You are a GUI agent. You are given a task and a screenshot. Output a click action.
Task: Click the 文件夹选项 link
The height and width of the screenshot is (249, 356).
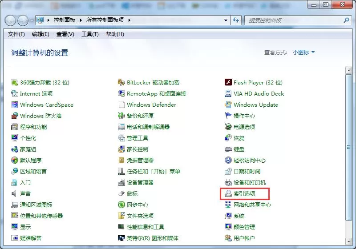140,216
